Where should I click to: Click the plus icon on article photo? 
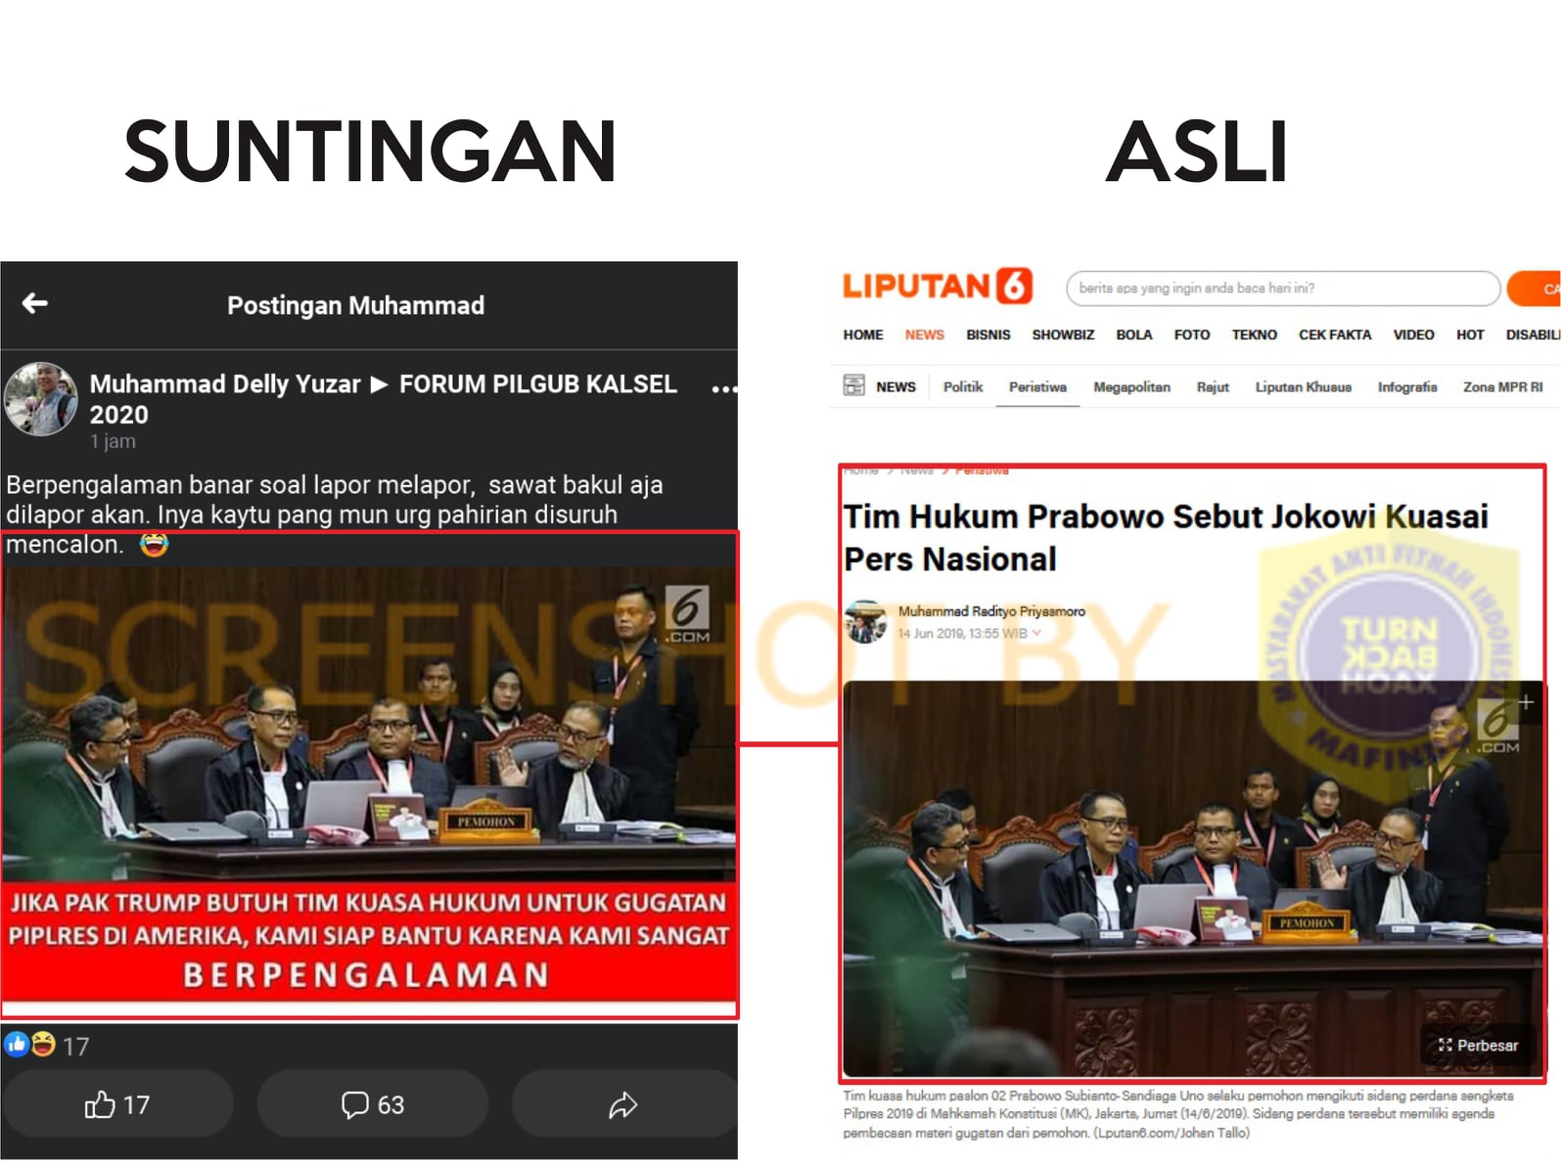coord(1526,702)
